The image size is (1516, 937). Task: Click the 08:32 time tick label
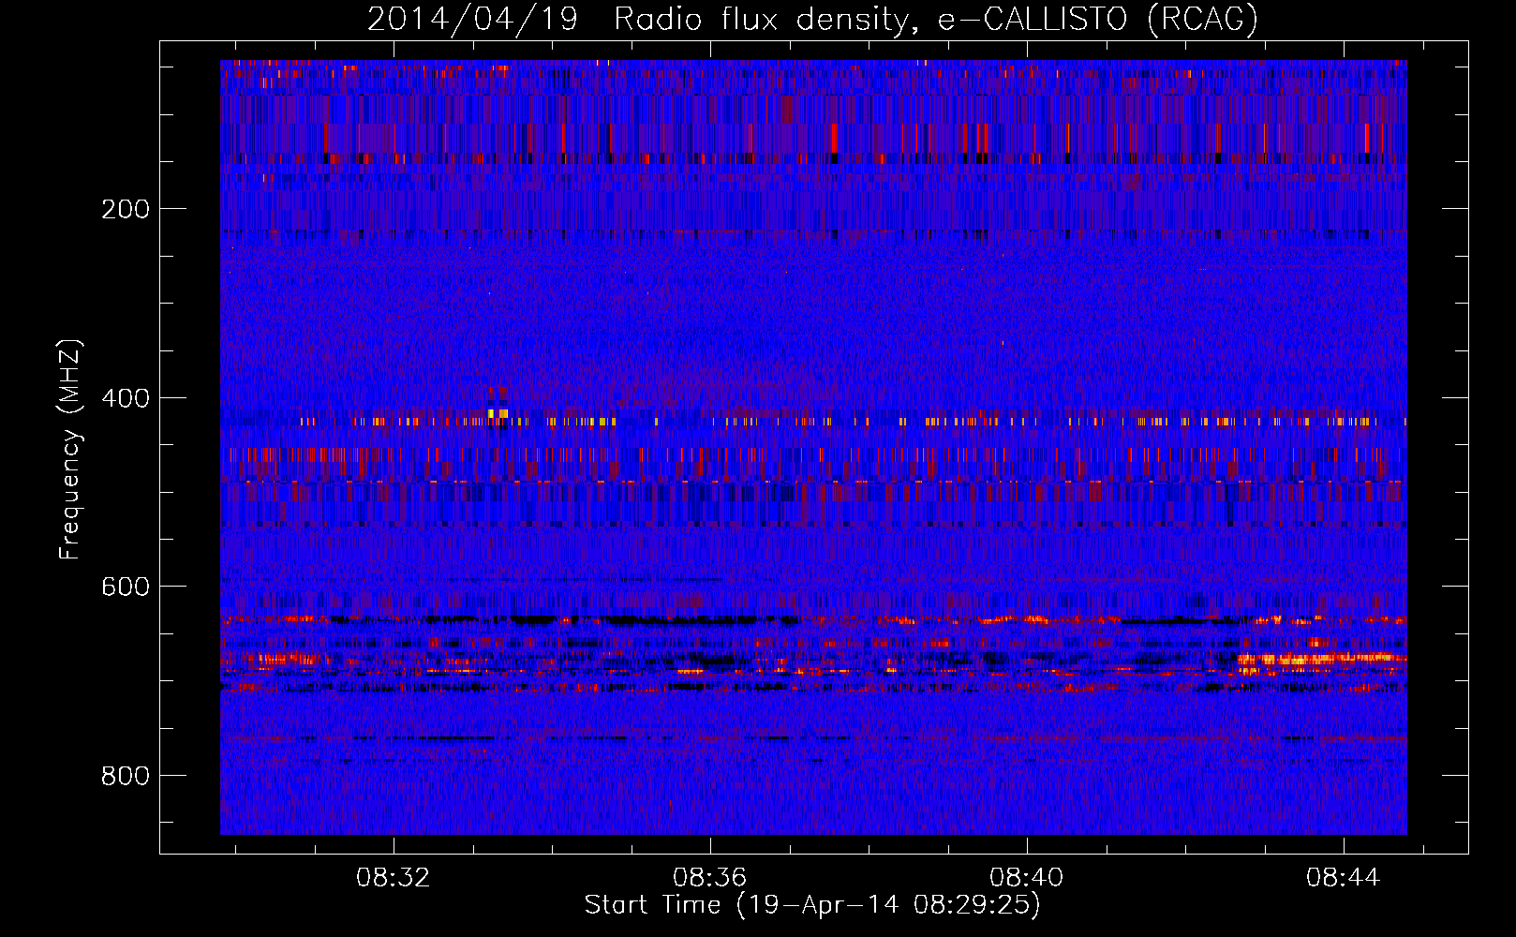[x=394, y=877]
